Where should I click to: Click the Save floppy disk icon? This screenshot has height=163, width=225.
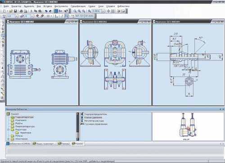15,11
